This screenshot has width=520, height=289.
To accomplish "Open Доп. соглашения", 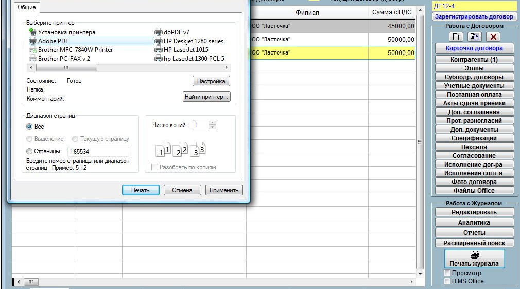I will [474, 112].
